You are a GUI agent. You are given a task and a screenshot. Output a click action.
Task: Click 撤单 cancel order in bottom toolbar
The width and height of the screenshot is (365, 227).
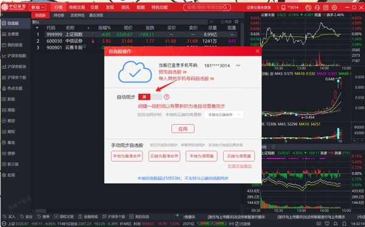(44, 217)
